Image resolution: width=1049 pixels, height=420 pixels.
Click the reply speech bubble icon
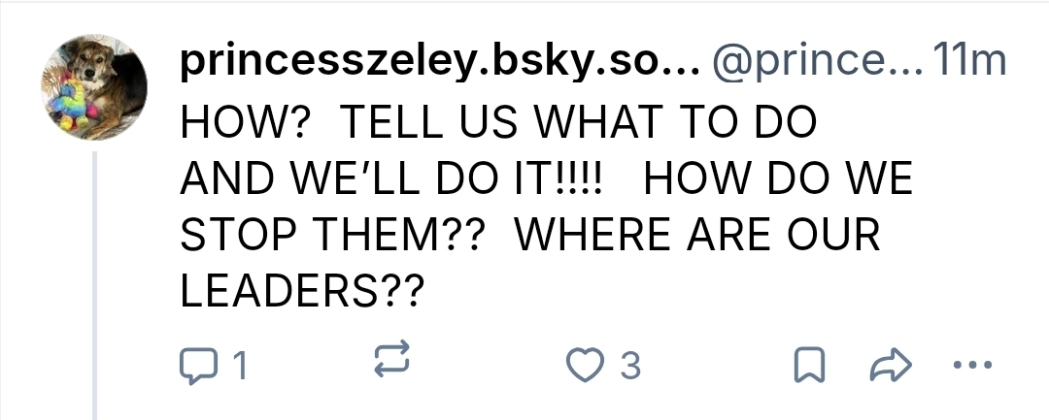click(199, 366)
